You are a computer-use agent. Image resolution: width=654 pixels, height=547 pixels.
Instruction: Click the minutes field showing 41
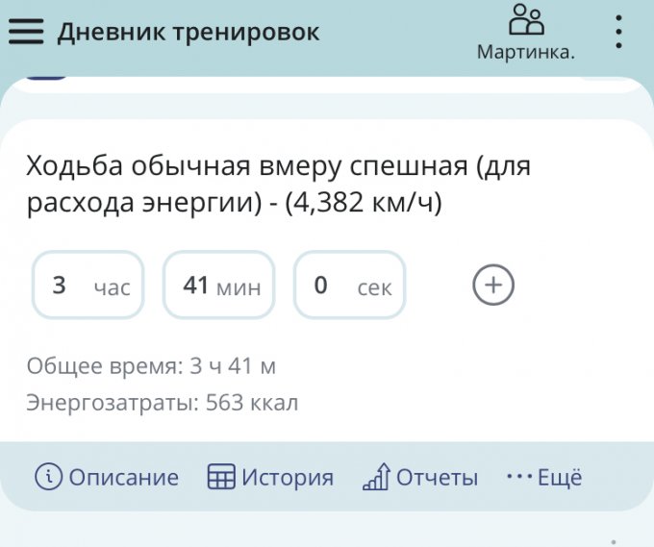point(218,286)
